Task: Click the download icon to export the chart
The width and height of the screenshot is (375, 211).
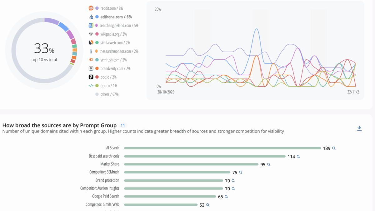Action: point(359,128)
